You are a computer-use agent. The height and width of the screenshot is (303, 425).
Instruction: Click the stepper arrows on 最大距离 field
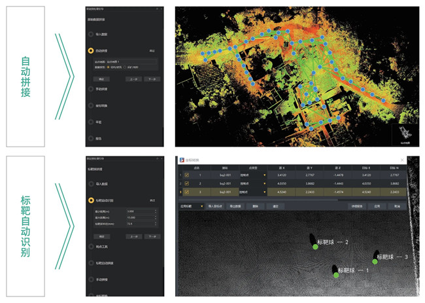(156, 217)
